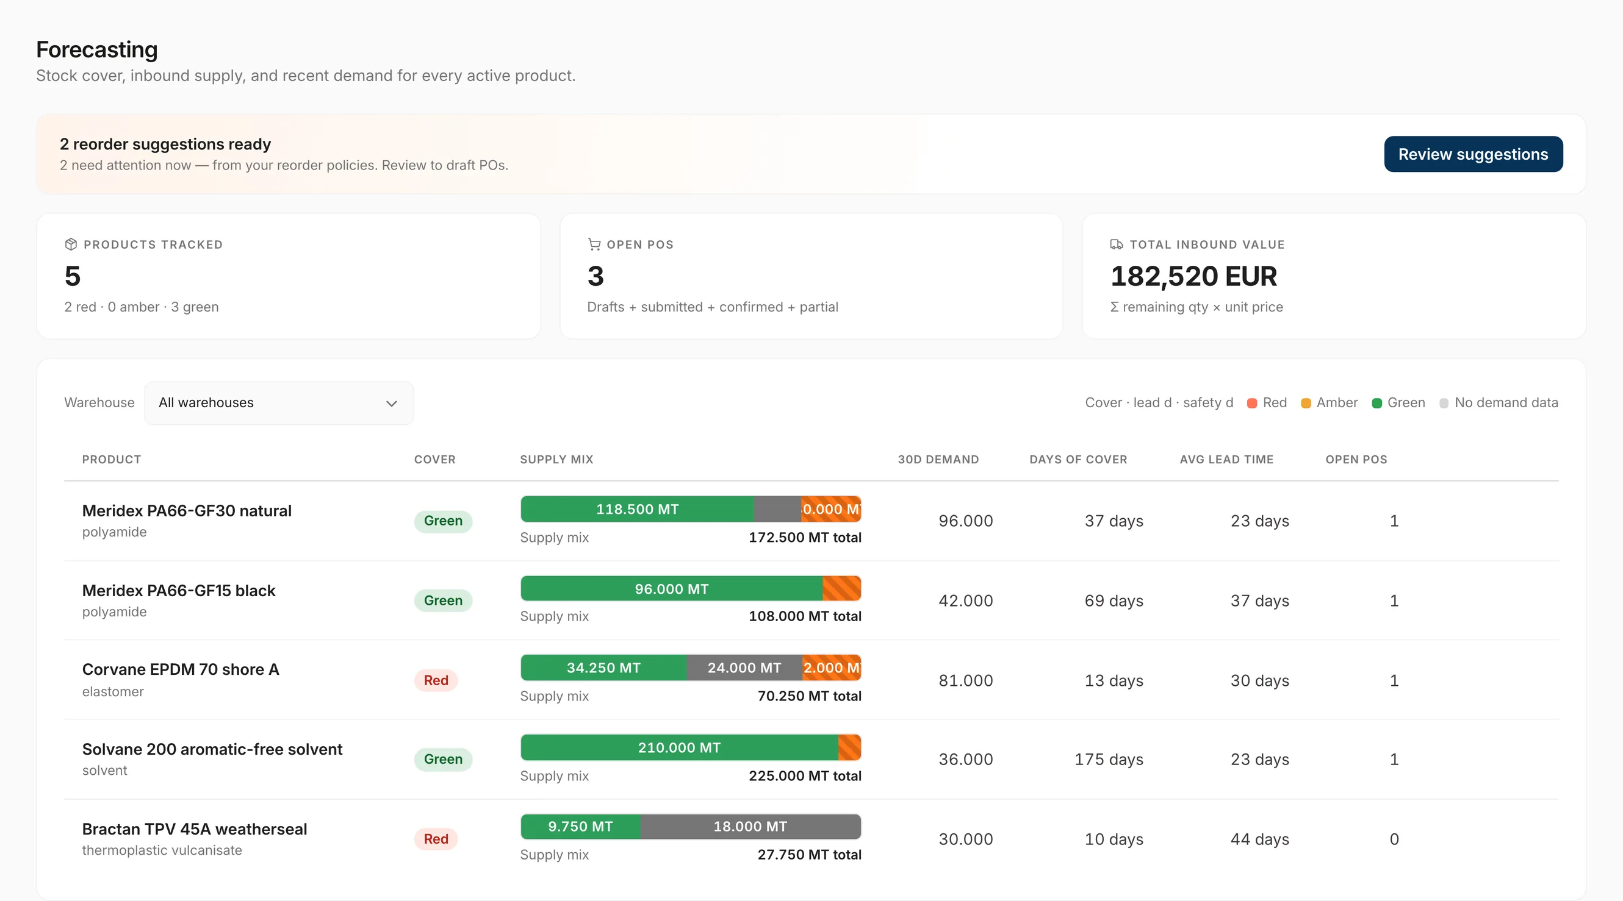Viewport: 1623px width, 901px height.
Task: Open Meridex PA66-GF15 black product
Action: 178,591
